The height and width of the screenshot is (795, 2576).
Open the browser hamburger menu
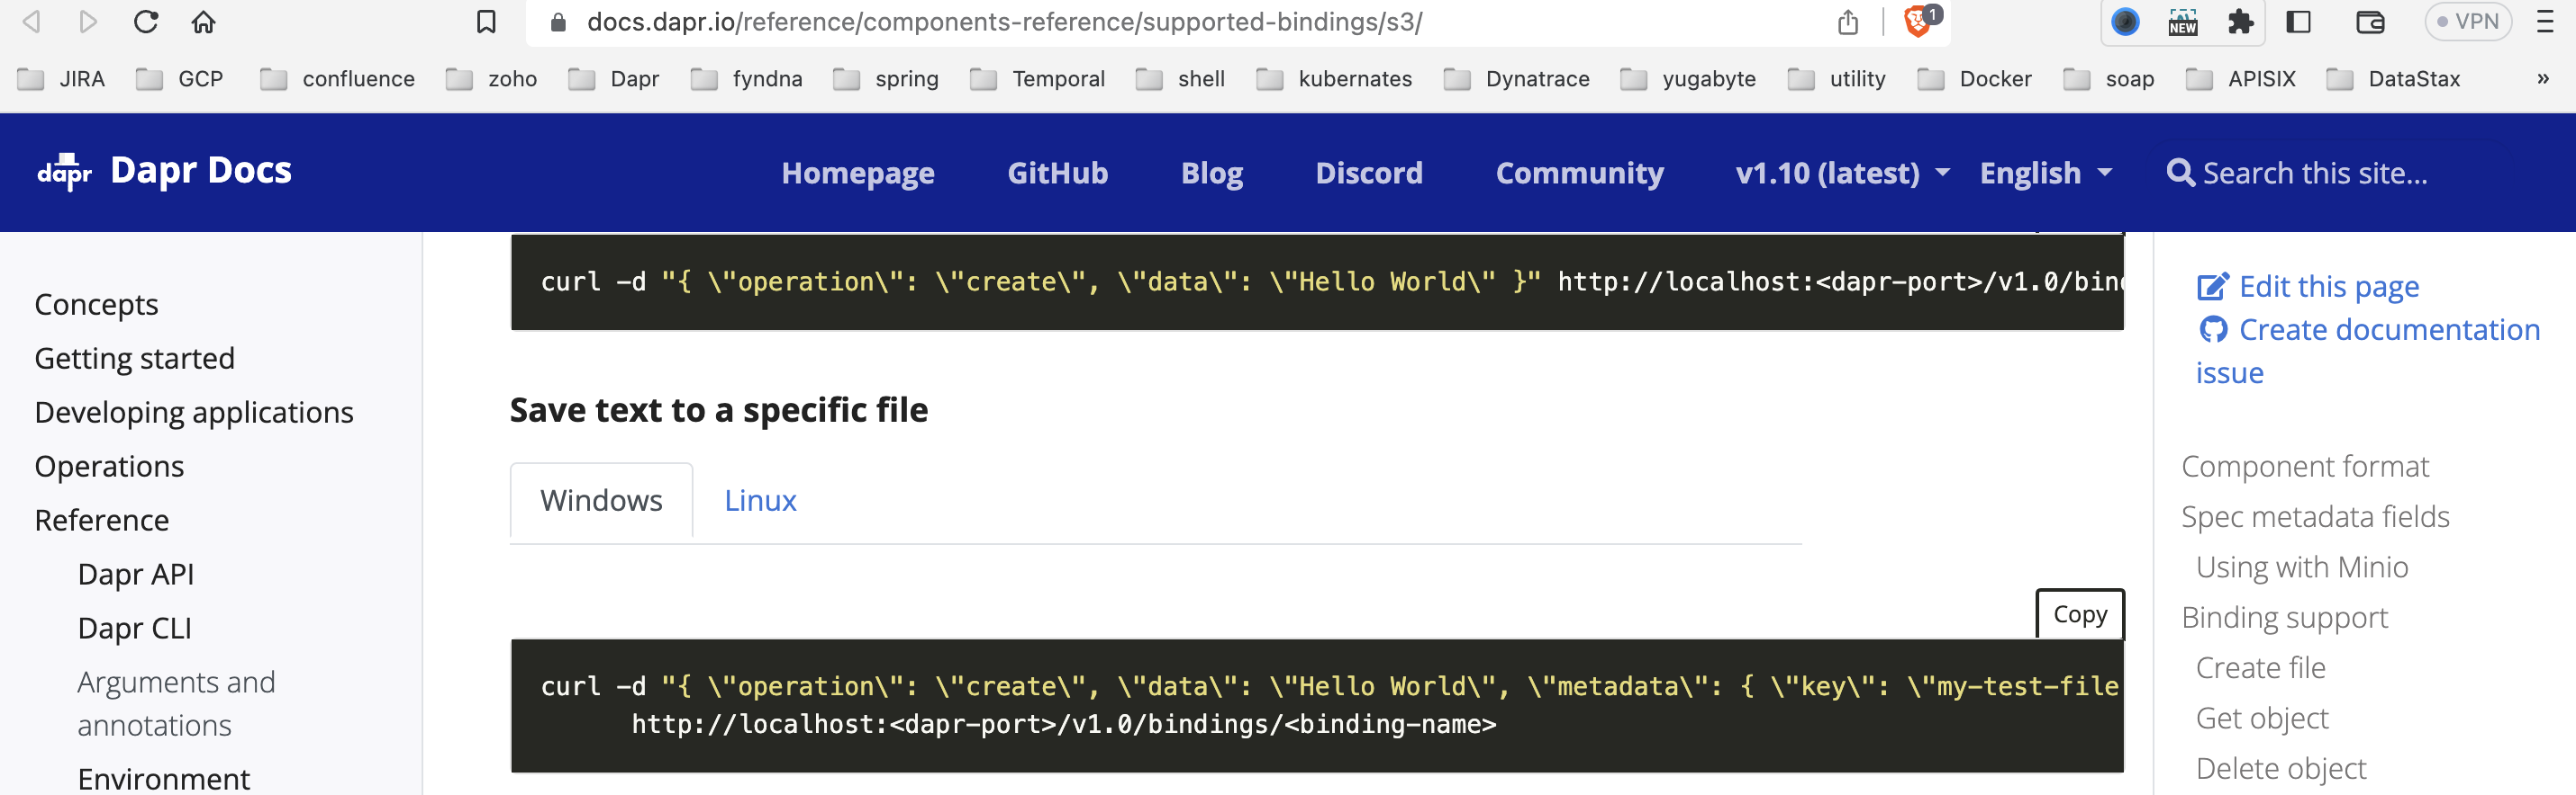click(x=2545, y=22)
